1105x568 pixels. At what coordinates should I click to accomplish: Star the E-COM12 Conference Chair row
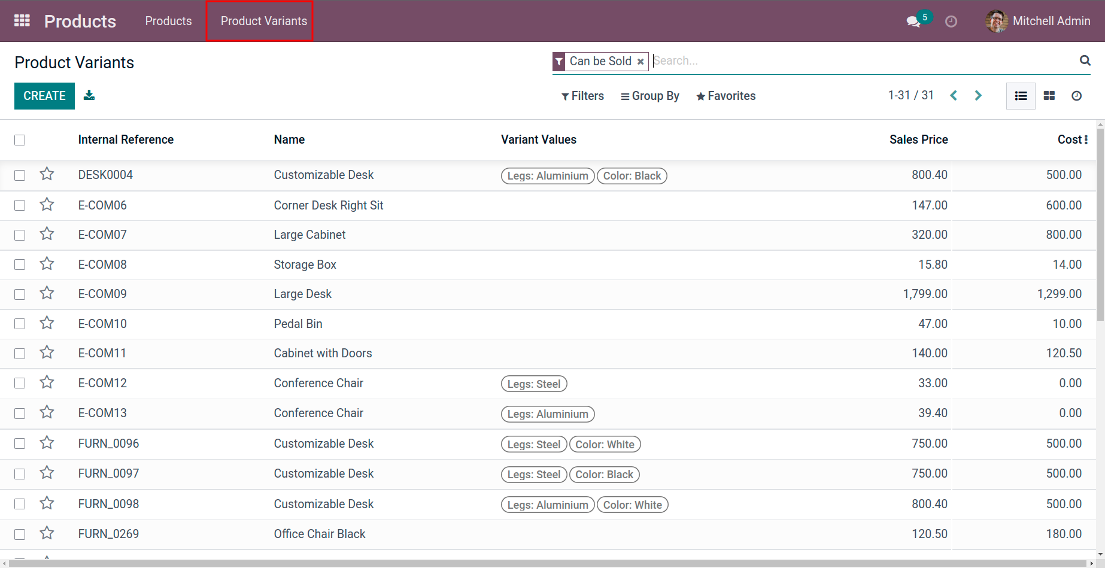pyautogui.click(x=47, y=382)
